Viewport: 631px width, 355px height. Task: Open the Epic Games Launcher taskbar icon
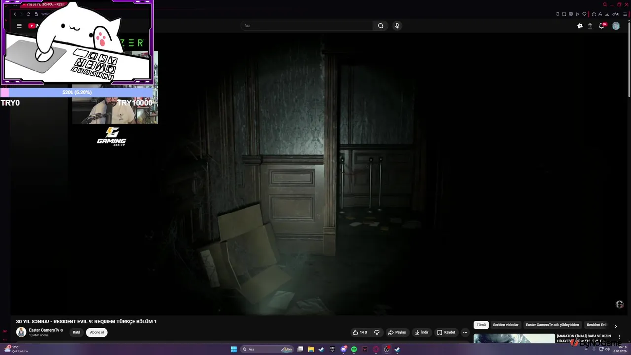(x=332, y=349)
